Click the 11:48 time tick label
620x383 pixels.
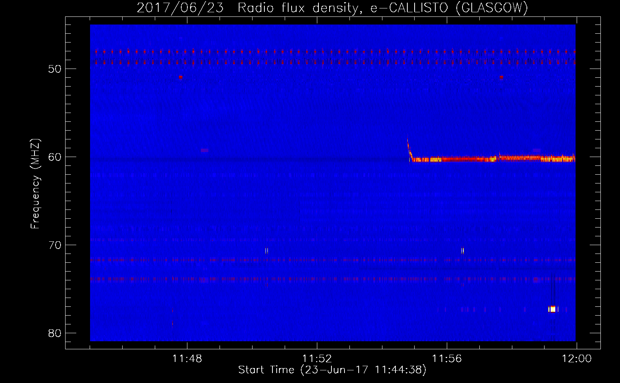(x=187, y=359)
